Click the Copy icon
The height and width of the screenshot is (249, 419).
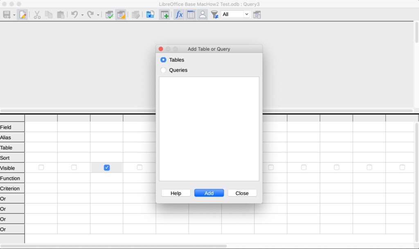coord(49,14)
